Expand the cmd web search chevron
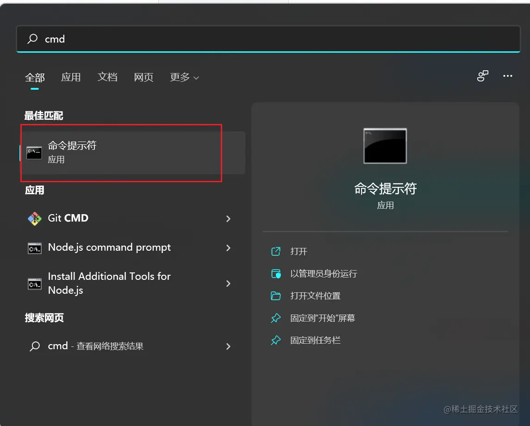 (x=229, y=346)
